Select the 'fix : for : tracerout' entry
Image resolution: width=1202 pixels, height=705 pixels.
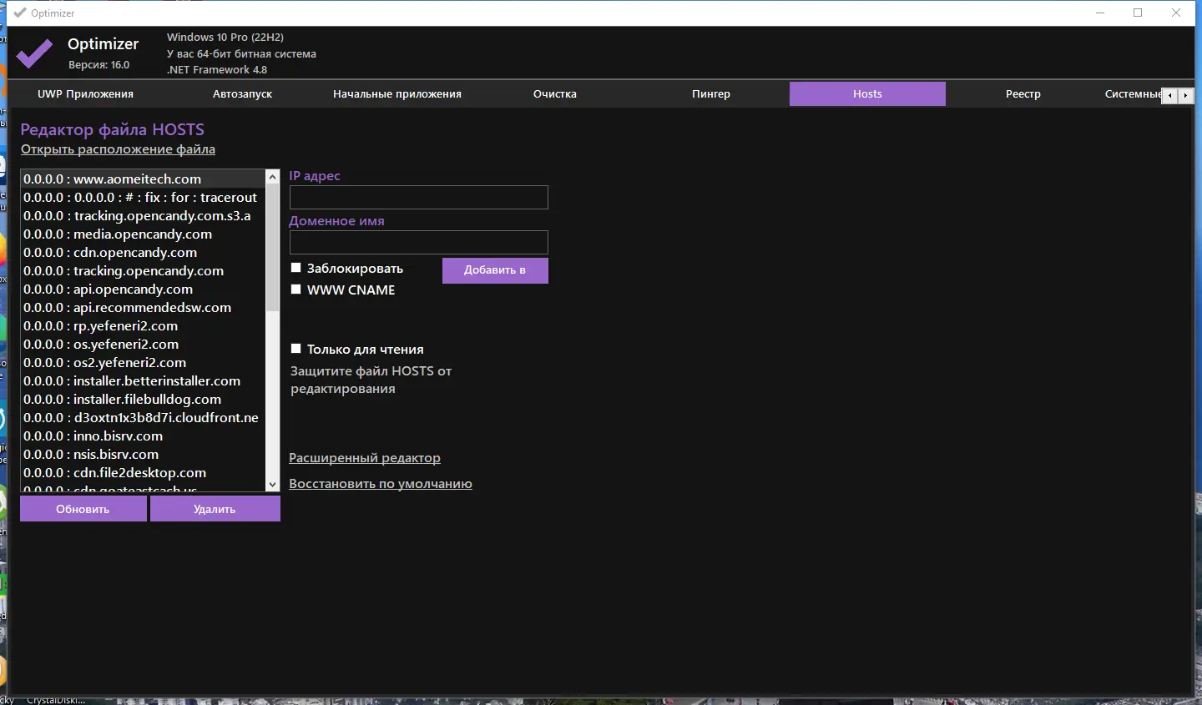(x=143, y=197)
